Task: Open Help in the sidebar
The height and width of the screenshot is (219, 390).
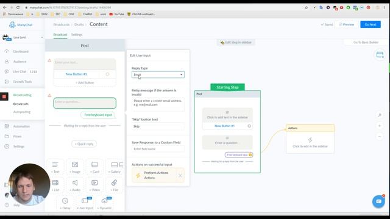Action: tap(16, 205)
